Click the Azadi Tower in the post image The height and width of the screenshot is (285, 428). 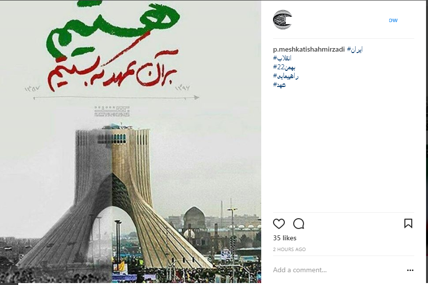(113, 197)
